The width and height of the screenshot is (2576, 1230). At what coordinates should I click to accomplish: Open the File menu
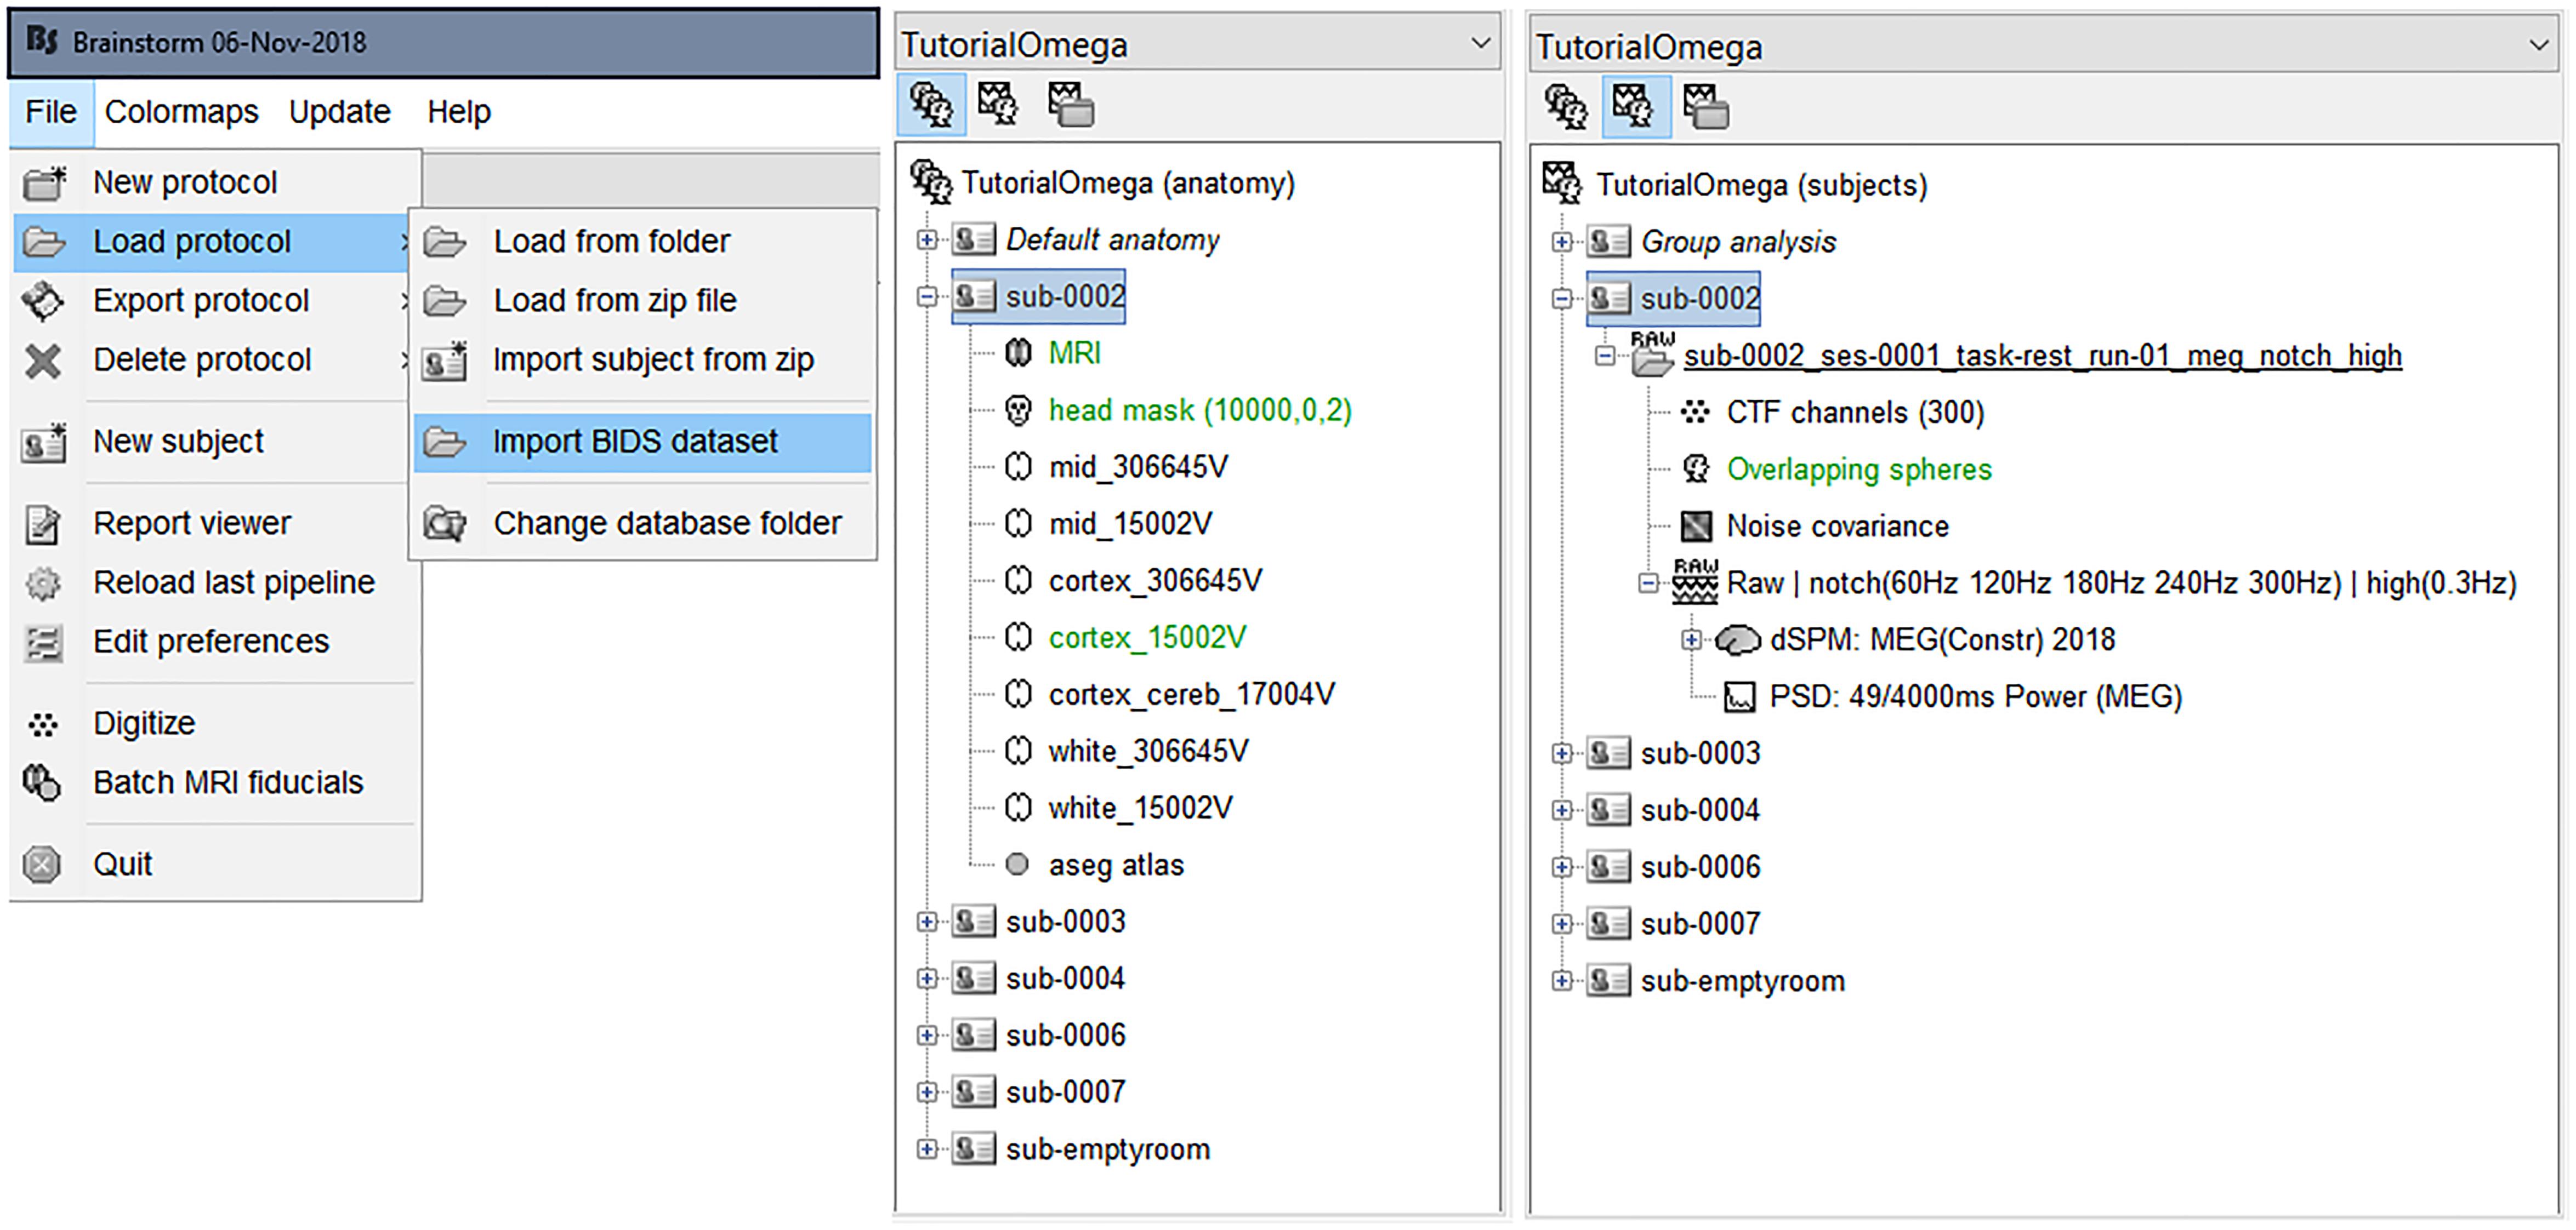click(51, 112)
